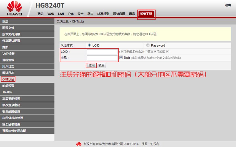This screenshot has height=148, width=236.
Task: Open 指示灯状态管理 in the sidebar
Action: 27,118
